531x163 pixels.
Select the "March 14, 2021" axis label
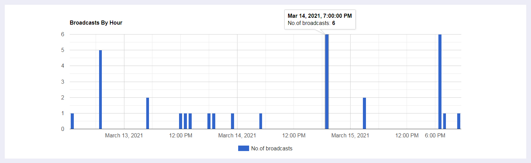click(237, 136)
